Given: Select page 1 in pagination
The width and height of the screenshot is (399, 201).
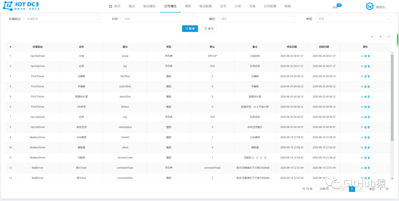Looking at the screenshot, I should pyautogui.click(x=352, y=189).
